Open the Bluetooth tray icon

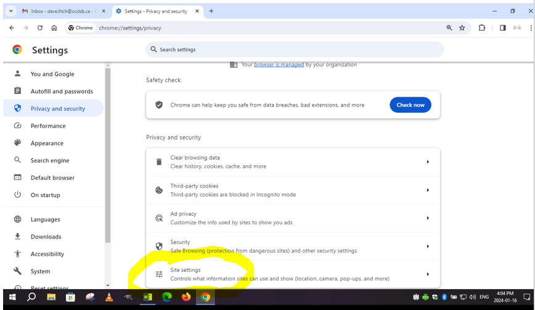(x=444, y=297)
